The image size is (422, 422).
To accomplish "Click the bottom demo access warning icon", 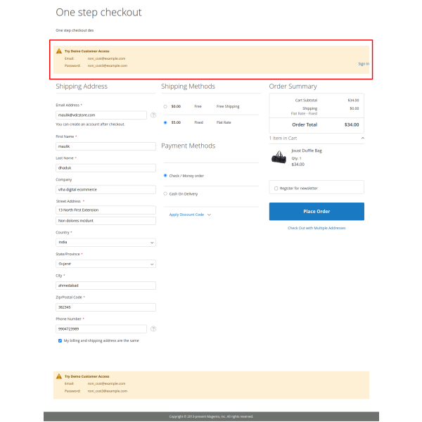I will click(59, 376).
